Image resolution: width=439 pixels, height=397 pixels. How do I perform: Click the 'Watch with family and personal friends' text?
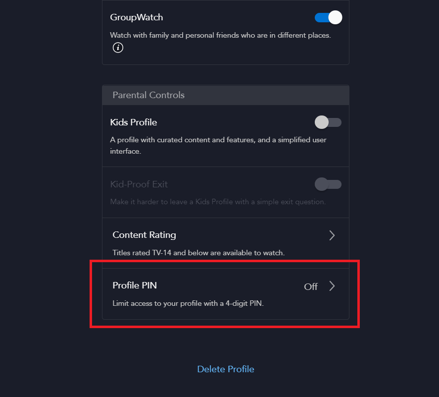click(x=220, y=35)
